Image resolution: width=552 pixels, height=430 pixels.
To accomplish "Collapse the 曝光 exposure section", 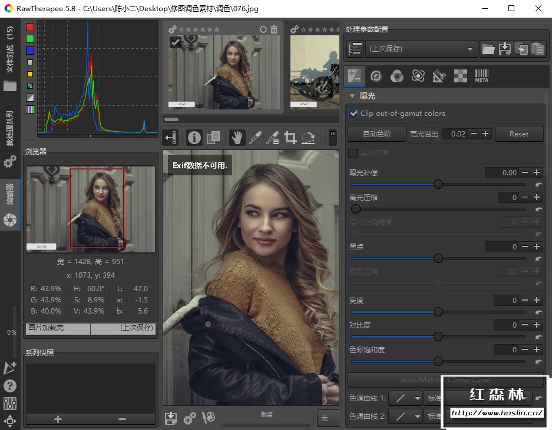I will tap(353, 96).
